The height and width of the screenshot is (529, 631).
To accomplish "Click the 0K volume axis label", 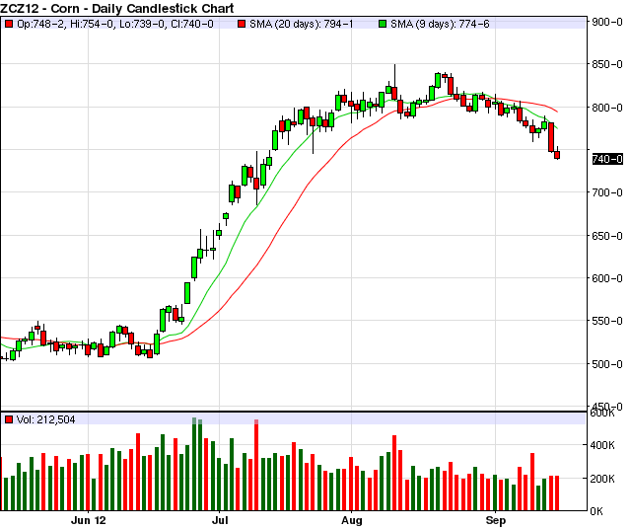I will pyautogui.click(x=596, y=511).
